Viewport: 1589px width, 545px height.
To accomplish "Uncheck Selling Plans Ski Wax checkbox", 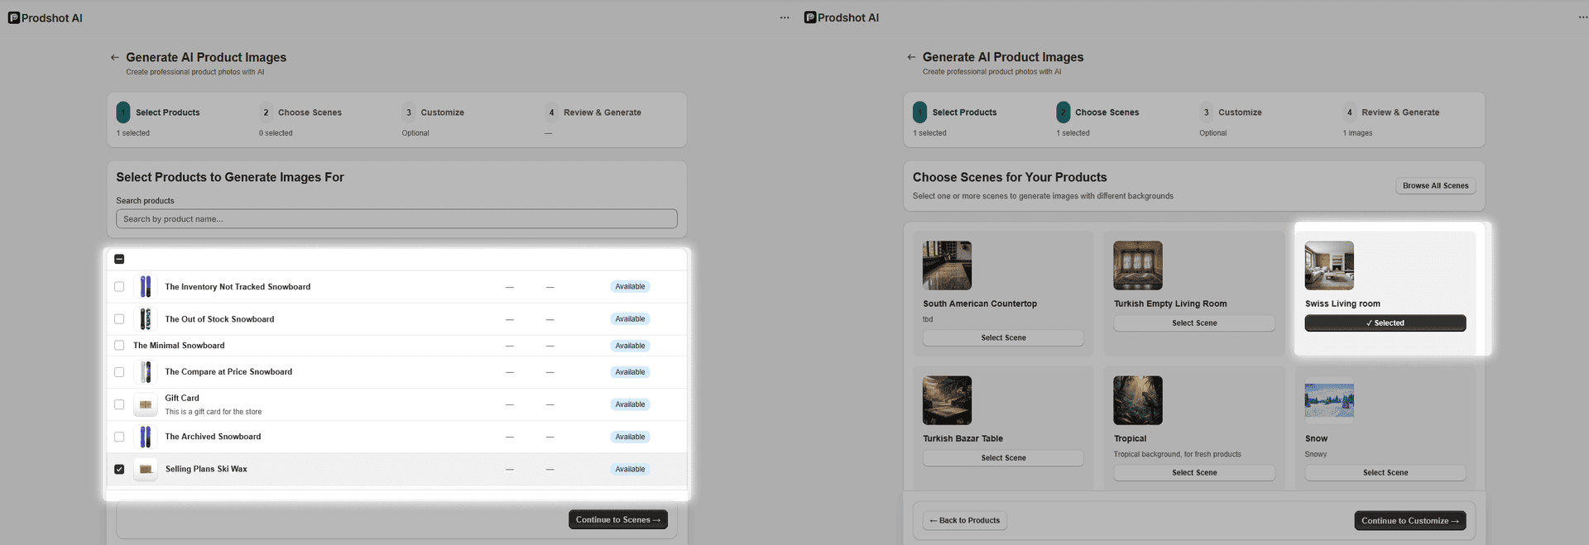I will pyautogui.click(x=119, y=469).
